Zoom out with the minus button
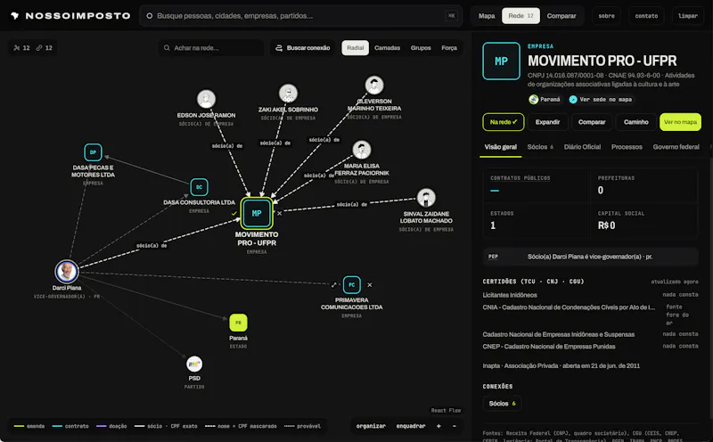 [455, 426]
